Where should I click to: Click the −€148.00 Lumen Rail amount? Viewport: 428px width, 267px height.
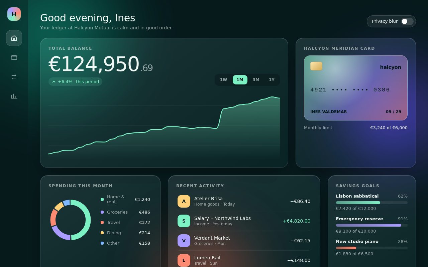[299, 260]
